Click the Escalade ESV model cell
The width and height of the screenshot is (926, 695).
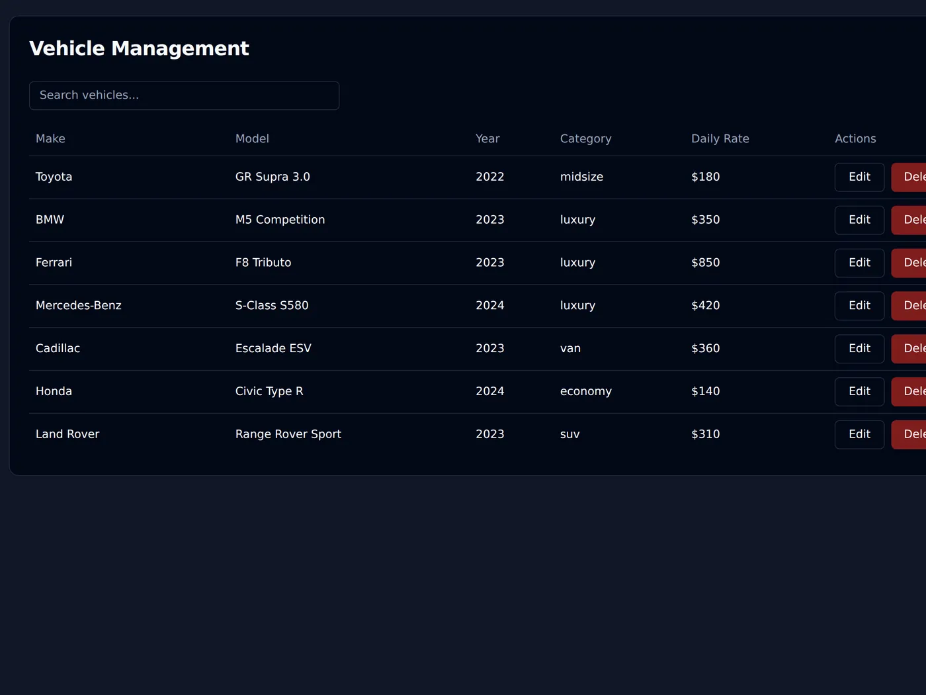273,349
